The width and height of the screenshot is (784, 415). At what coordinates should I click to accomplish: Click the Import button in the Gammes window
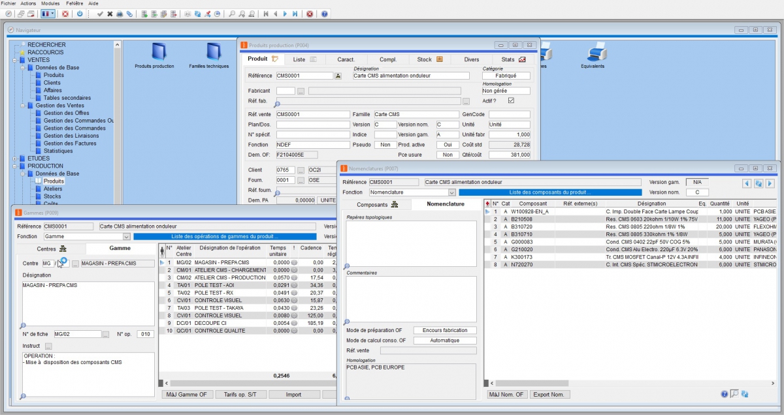coord(294,394)
